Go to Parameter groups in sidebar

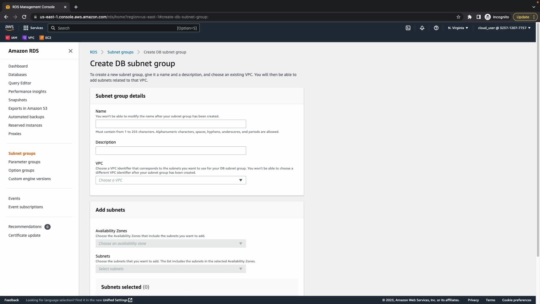[x=24, y=162]
